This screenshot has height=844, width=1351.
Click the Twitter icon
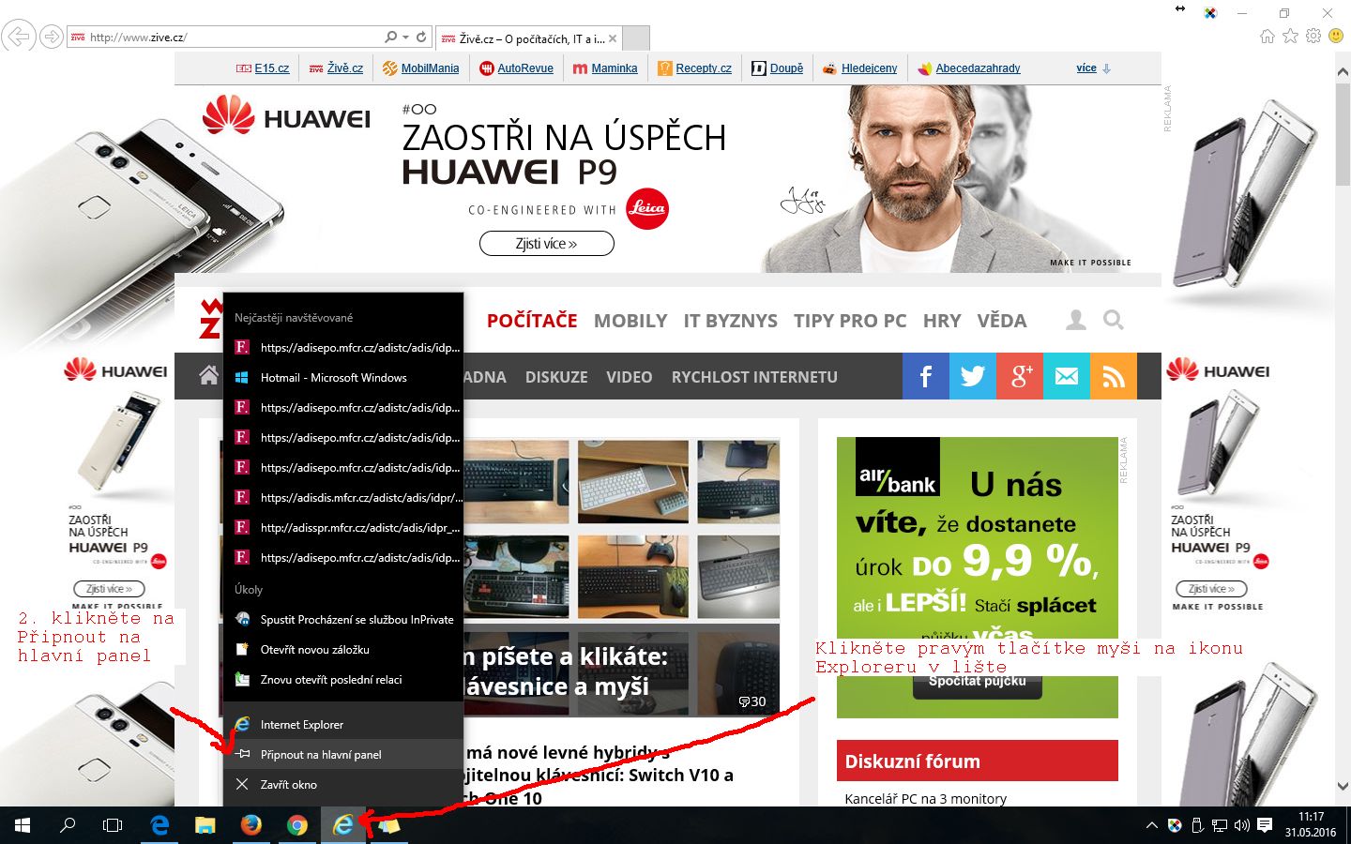(973, 376)
